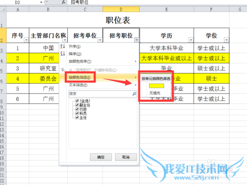Pick the yellow cell color filter swatch

157,86
